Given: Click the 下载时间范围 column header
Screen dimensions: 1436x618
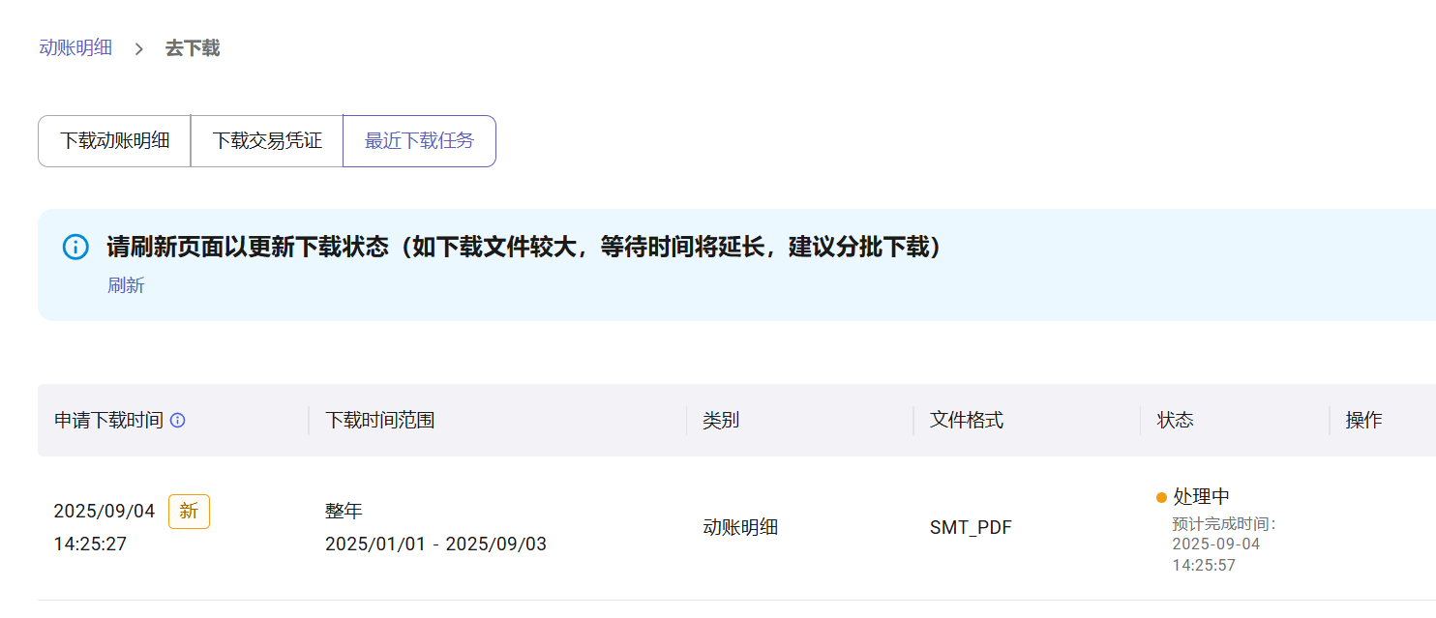Looking at the screenshot, I should (379, 421).
